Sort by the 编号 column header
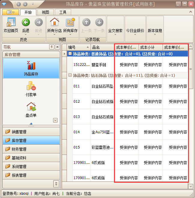This screenshot has width=195, height=198. pyautogui.click(x=79, y=47)
